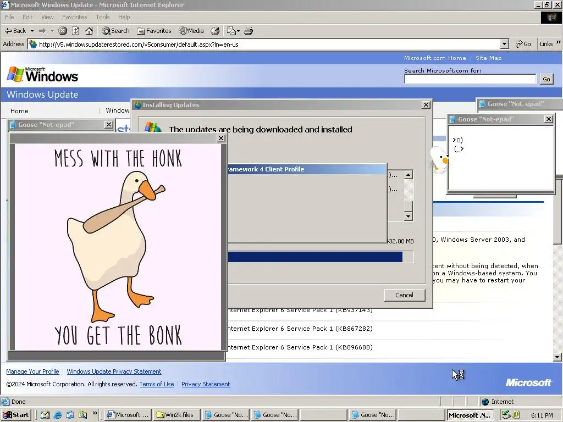
Task: Close the right Goose Not-epad window
Action: tap(548, 119)
